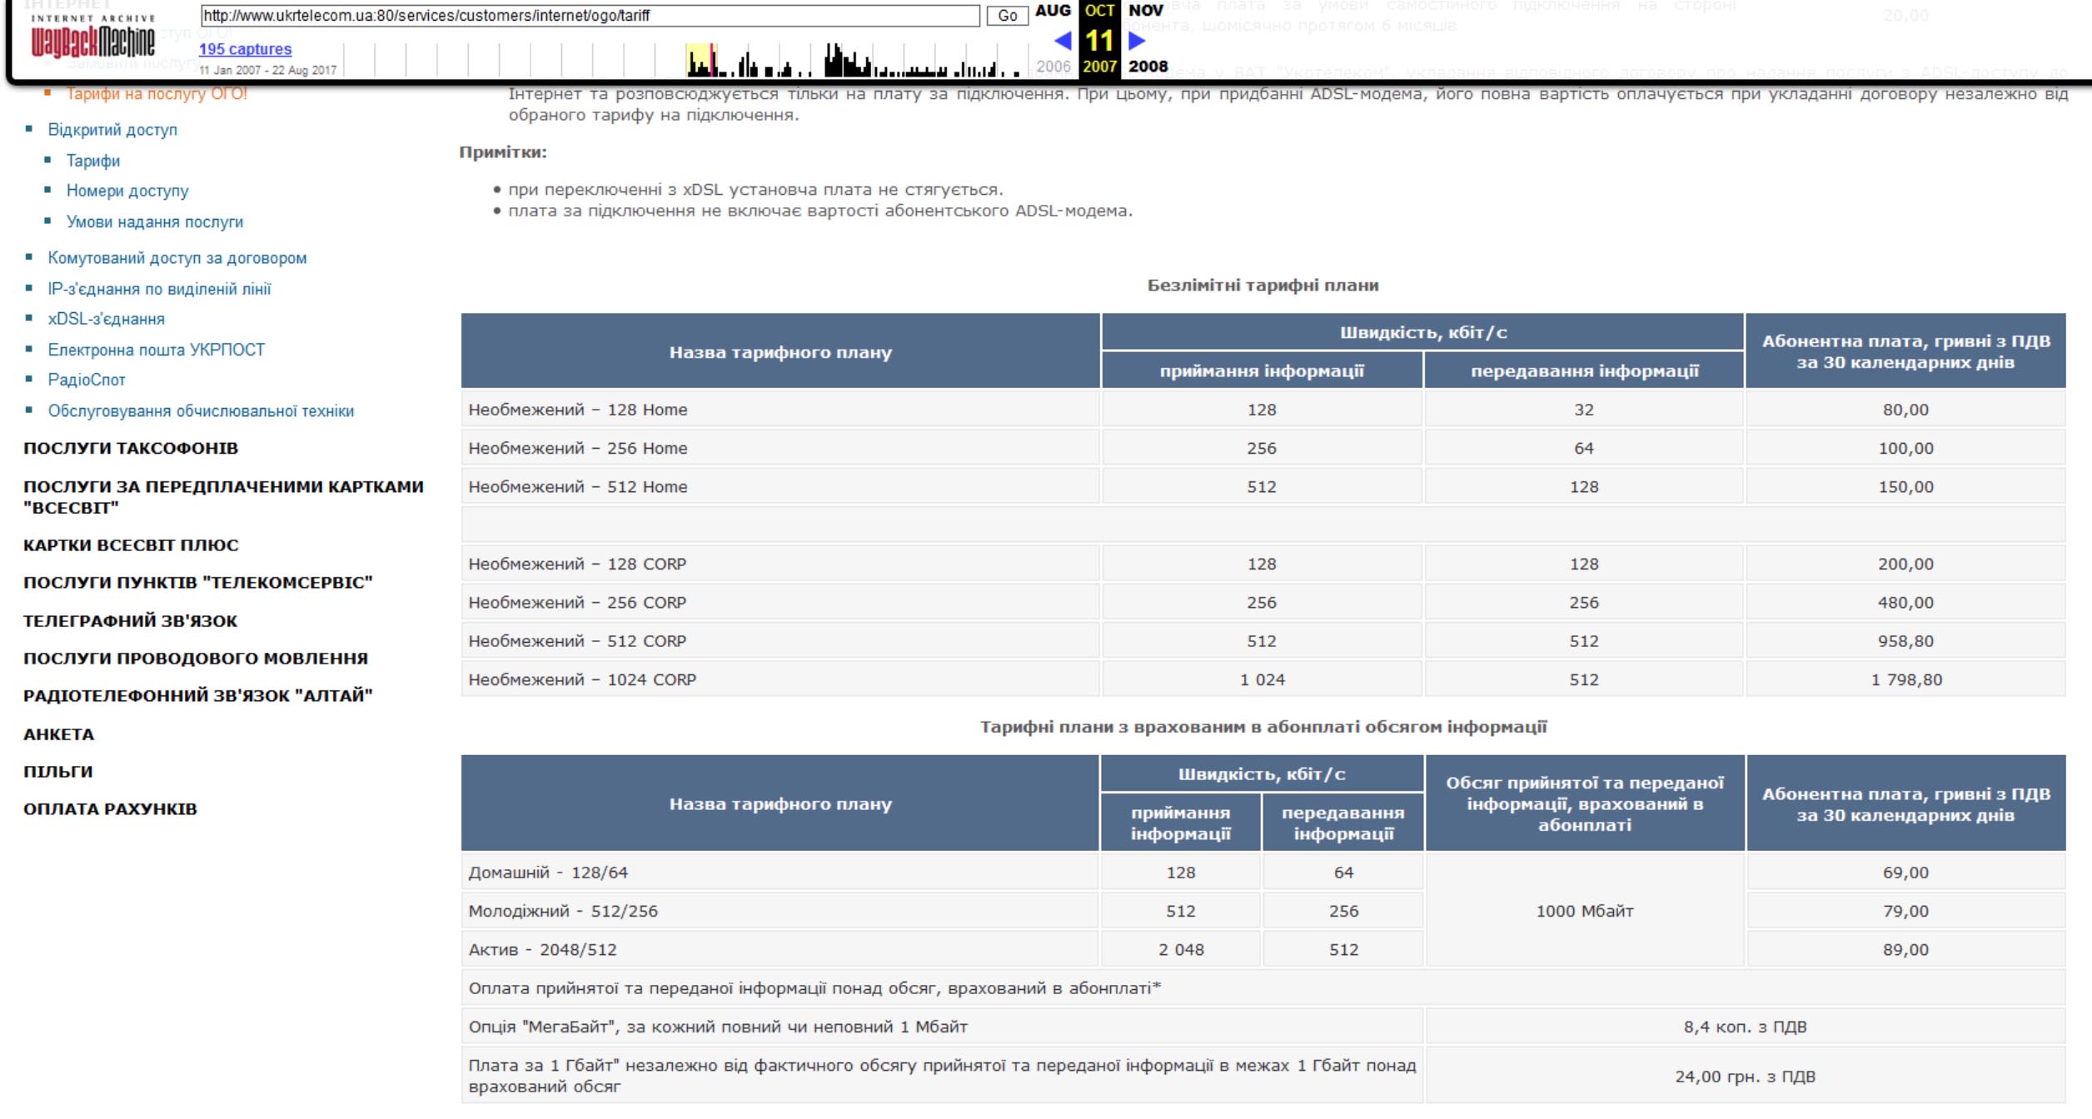Click 'Молодіжний - 512/256' plan name
The height and width of the screenshot is (1119, 2092).
pyautogui.click(x=563, y=911)
